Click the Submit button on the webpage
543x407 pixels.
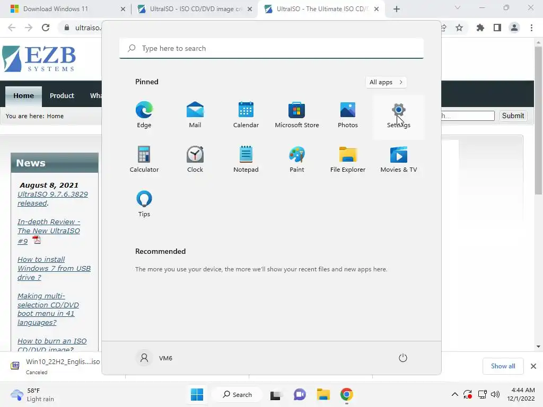point(513,116)
